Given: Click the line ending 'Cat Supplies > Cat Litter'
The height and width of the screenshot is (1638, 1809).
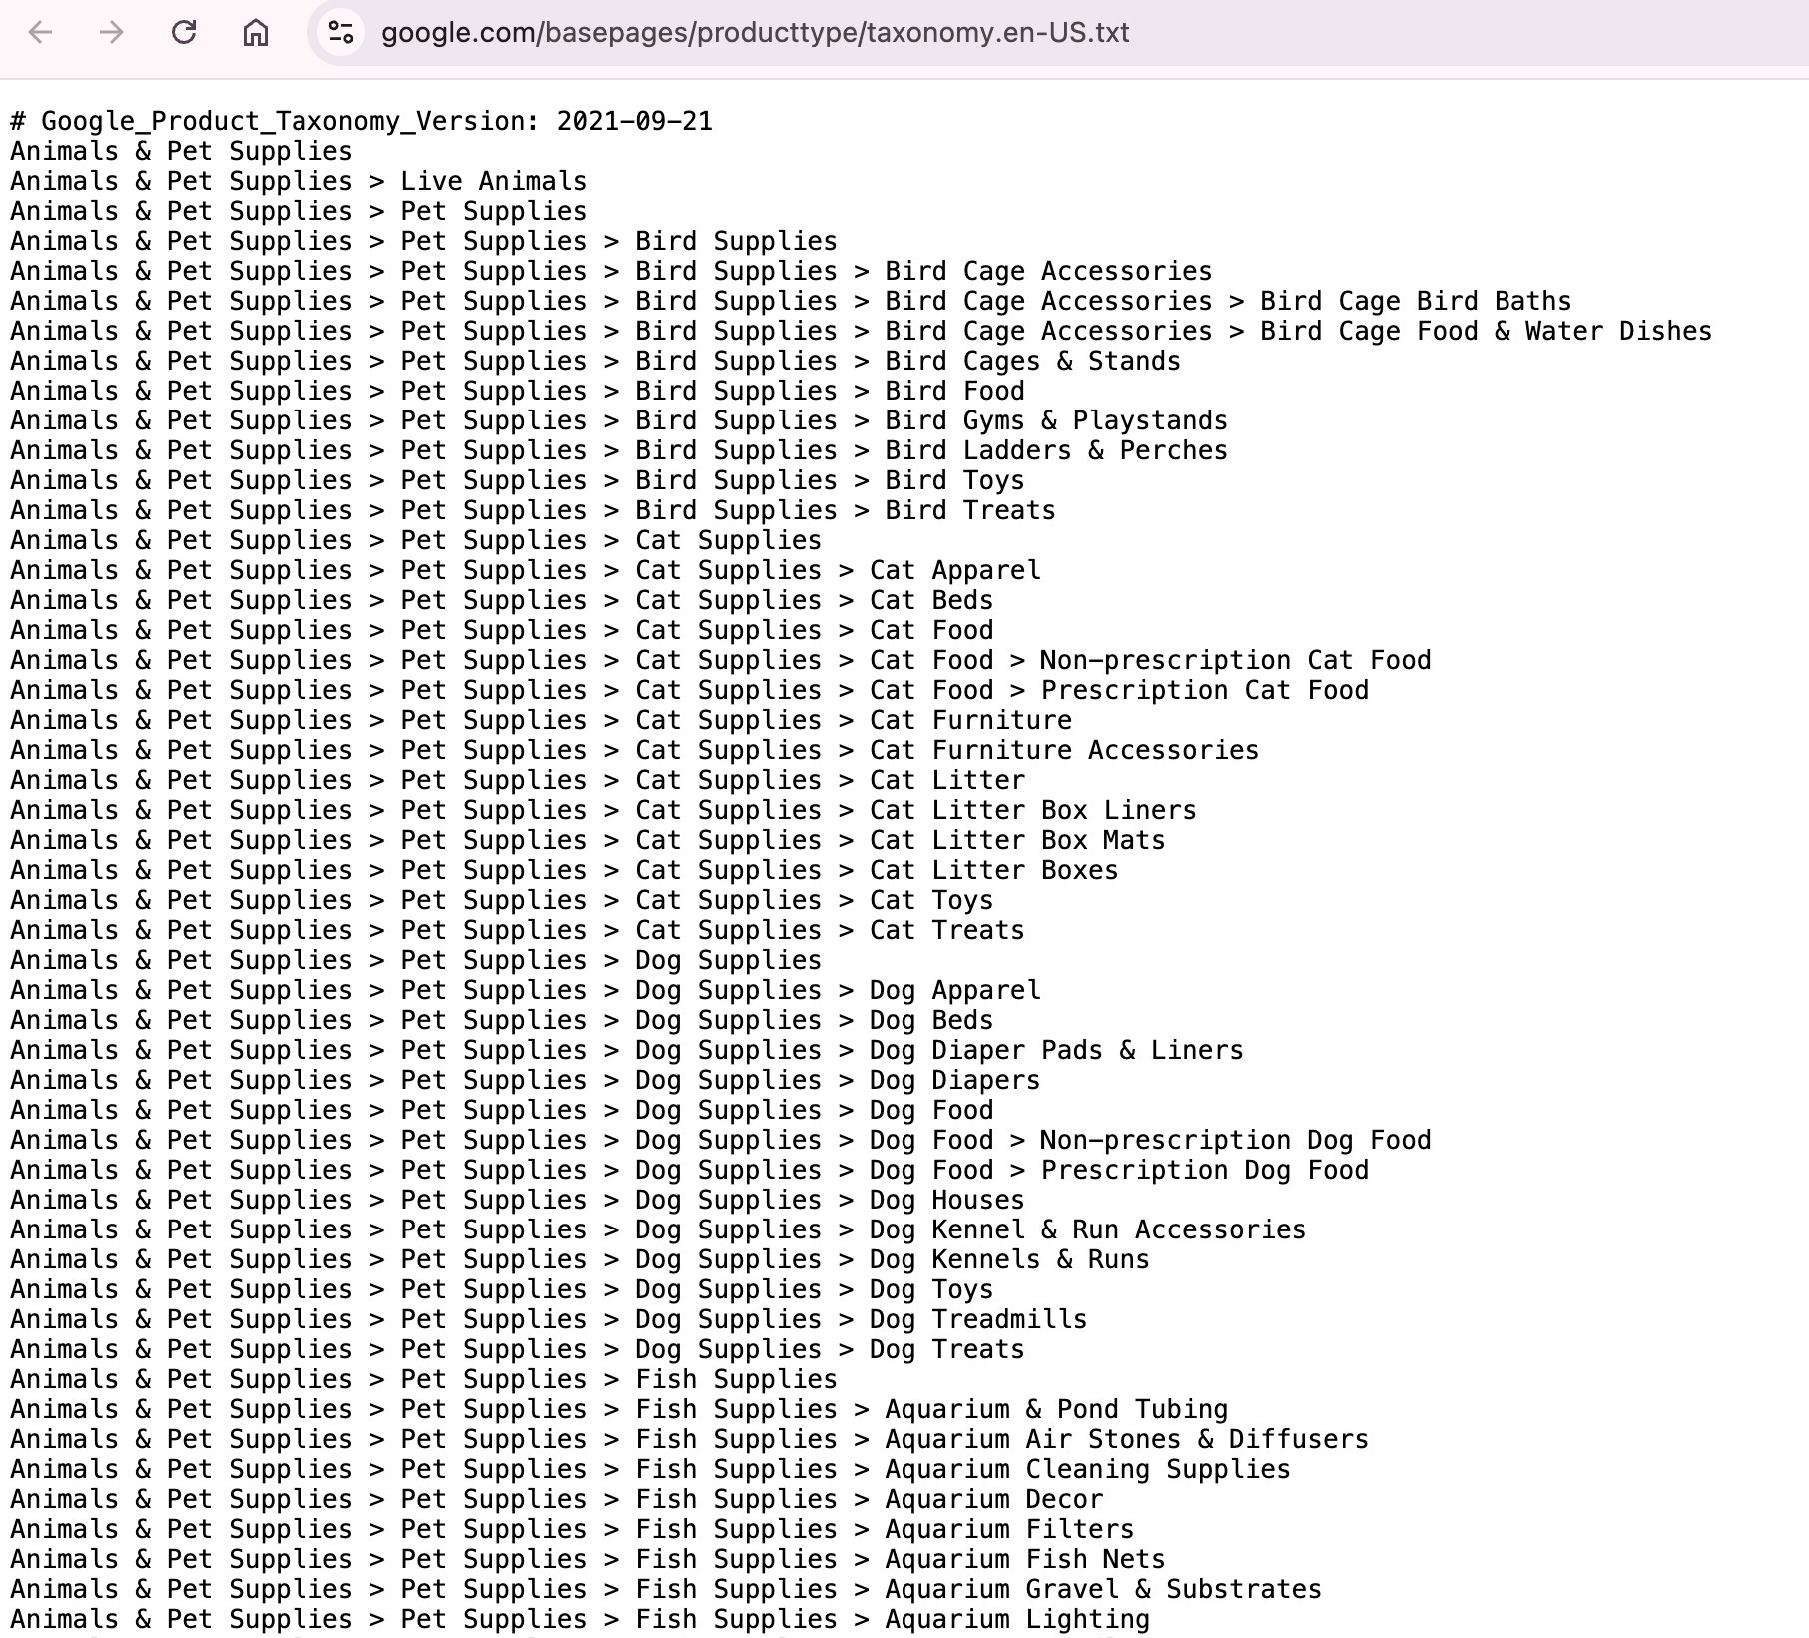Looking at the screenshot, I should 518,780.
